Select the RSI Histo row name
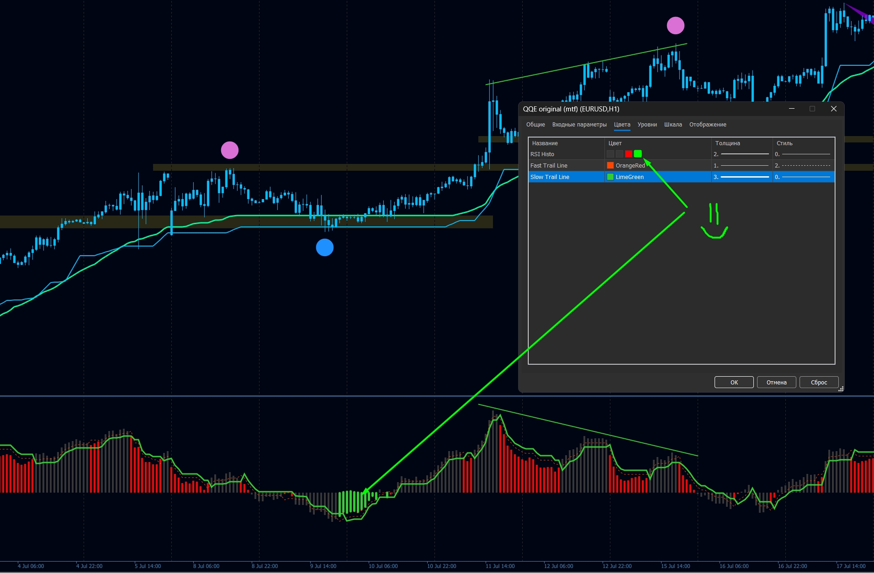874x573 pixels. point(542,154)
